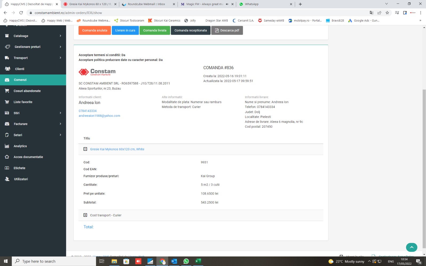The width and height of the screenshot is (426, 266).
Task: Click the Utilizatori user icon
Action: (x=7, y=179)
